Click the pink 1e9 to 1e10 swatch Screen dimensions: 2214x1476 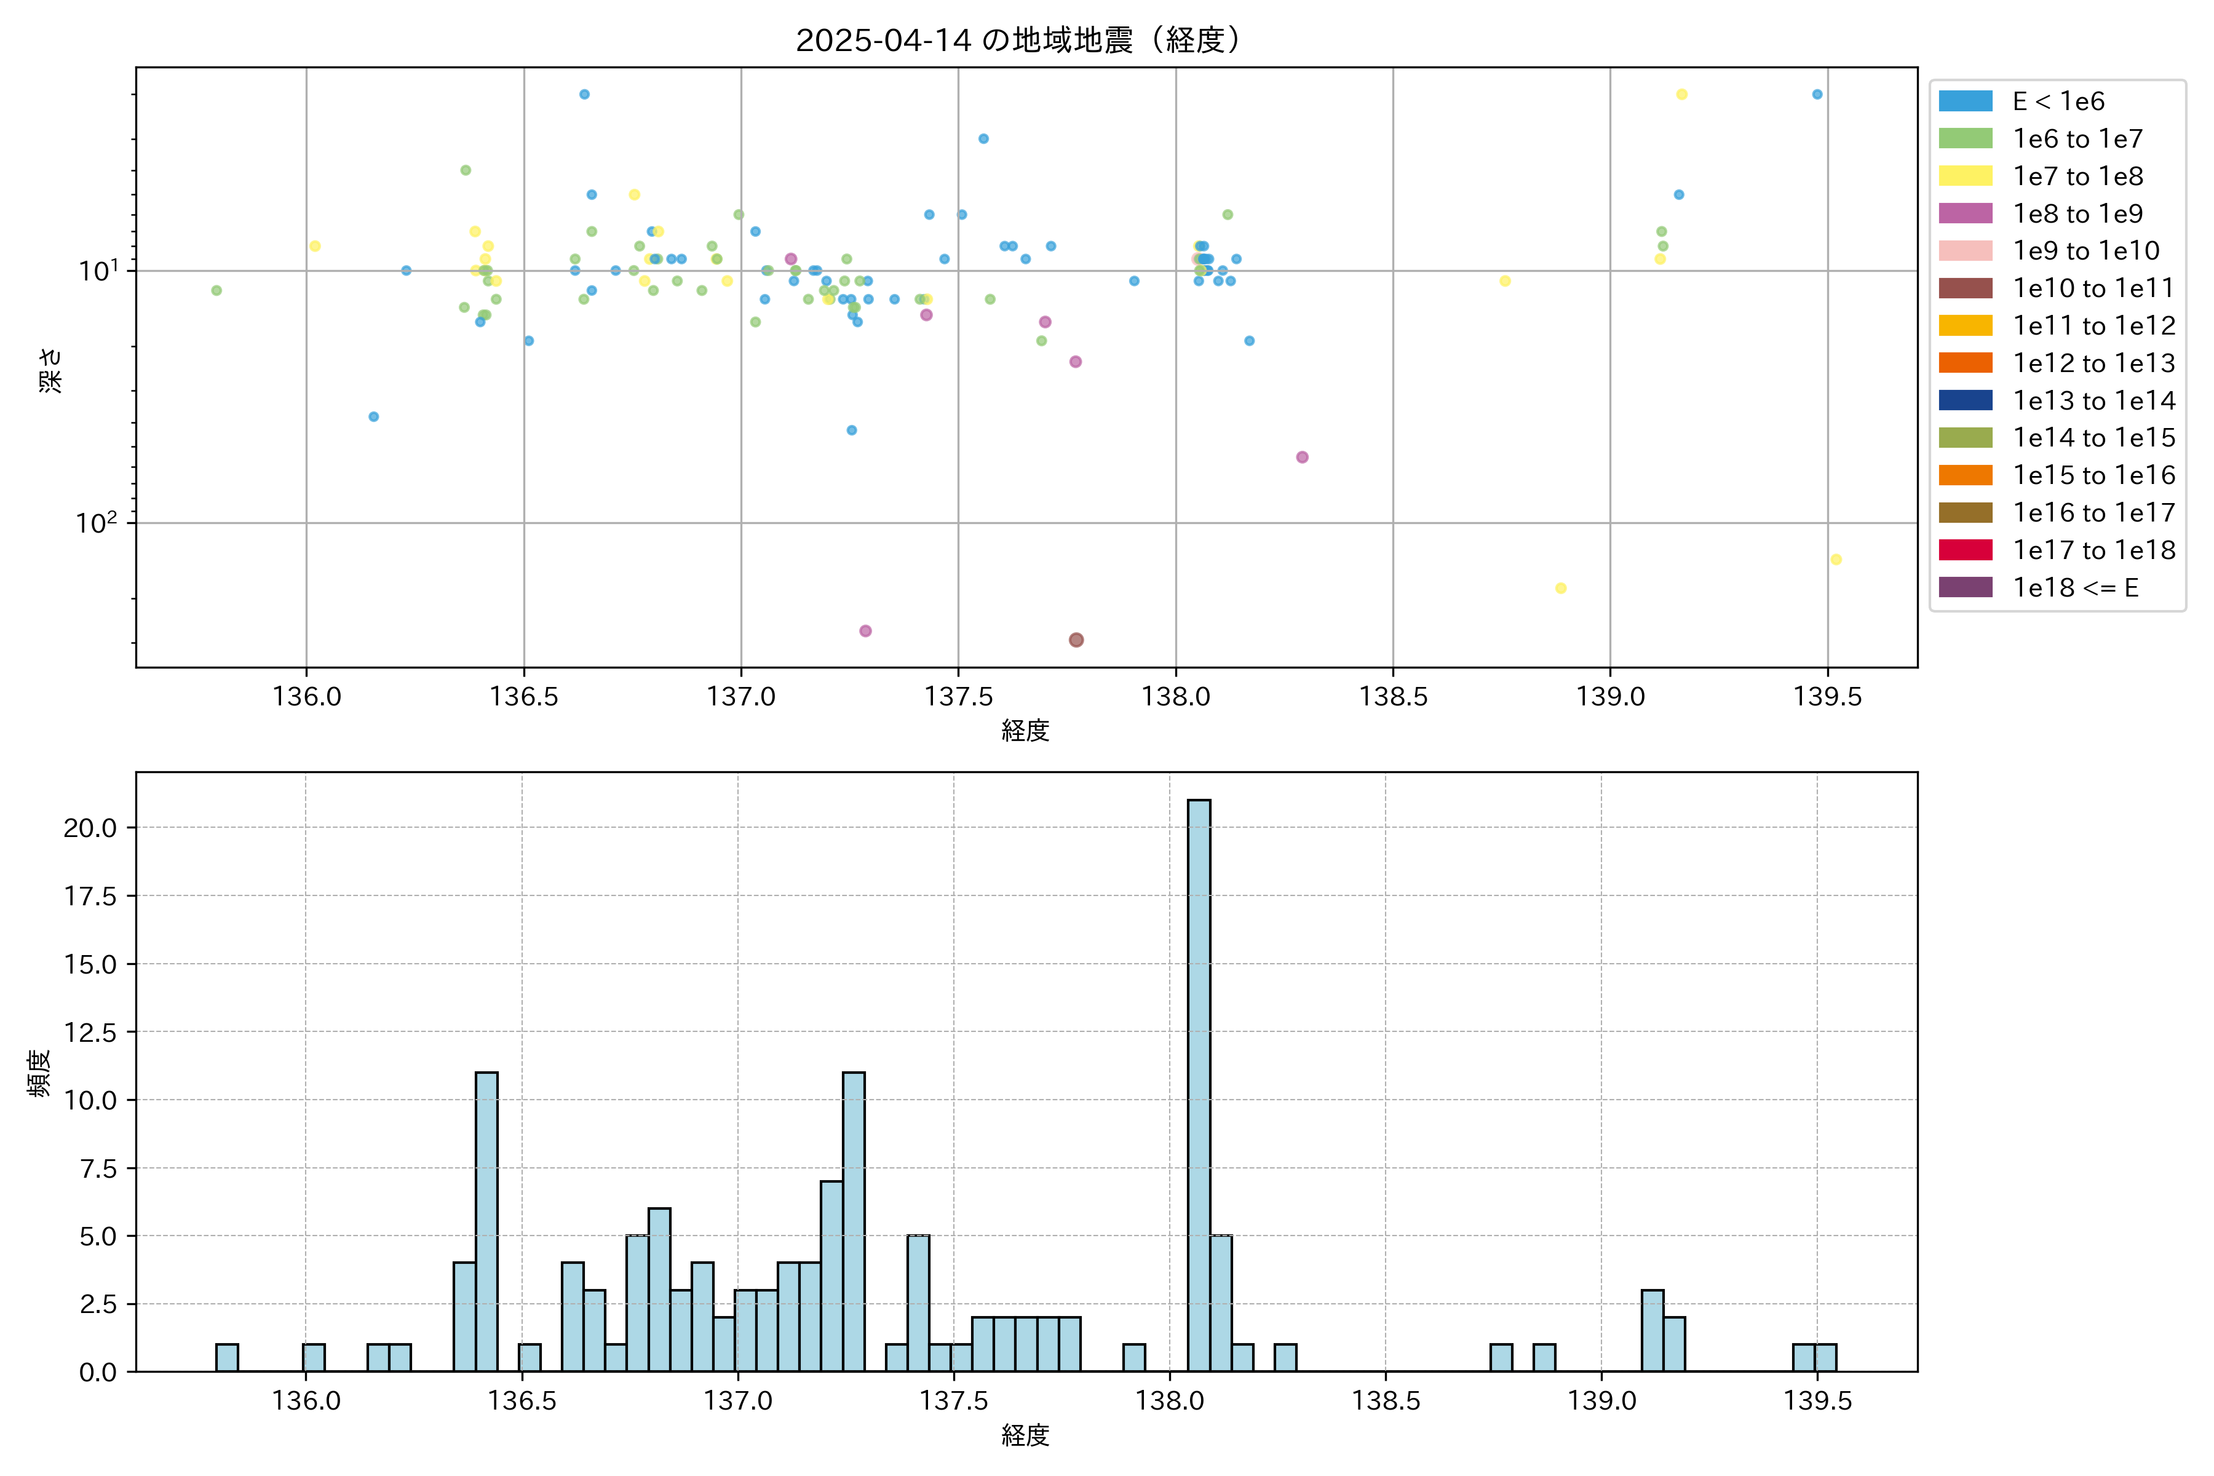(x=1966, y=250)
